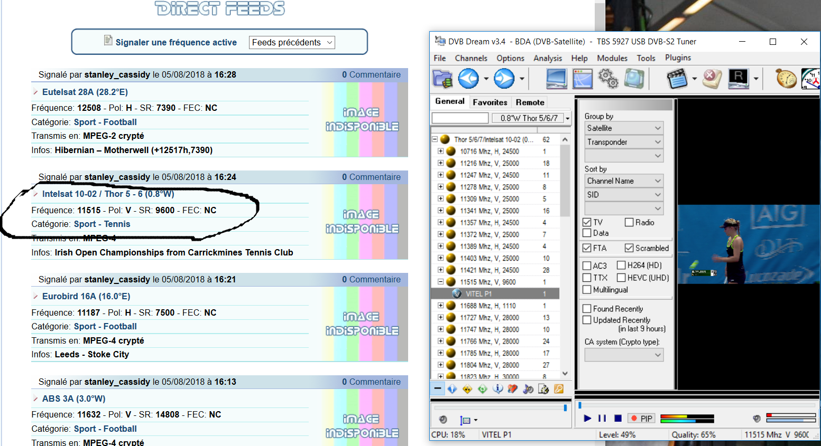Viewport: 821px width, 446px height.
Task: Click the blue diamond icon below channel list
Action: [x=452, y=389]
